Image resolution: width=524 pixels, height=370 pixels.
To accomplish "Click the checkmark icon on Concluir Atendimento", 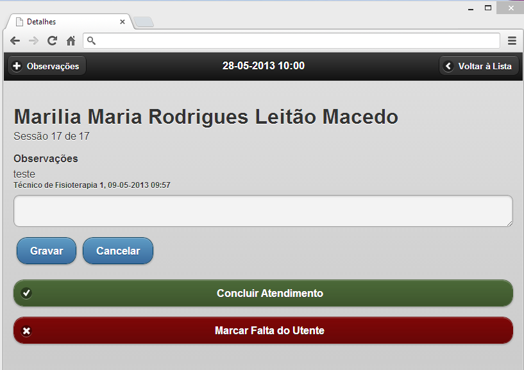I will click(x=26, y=293).
